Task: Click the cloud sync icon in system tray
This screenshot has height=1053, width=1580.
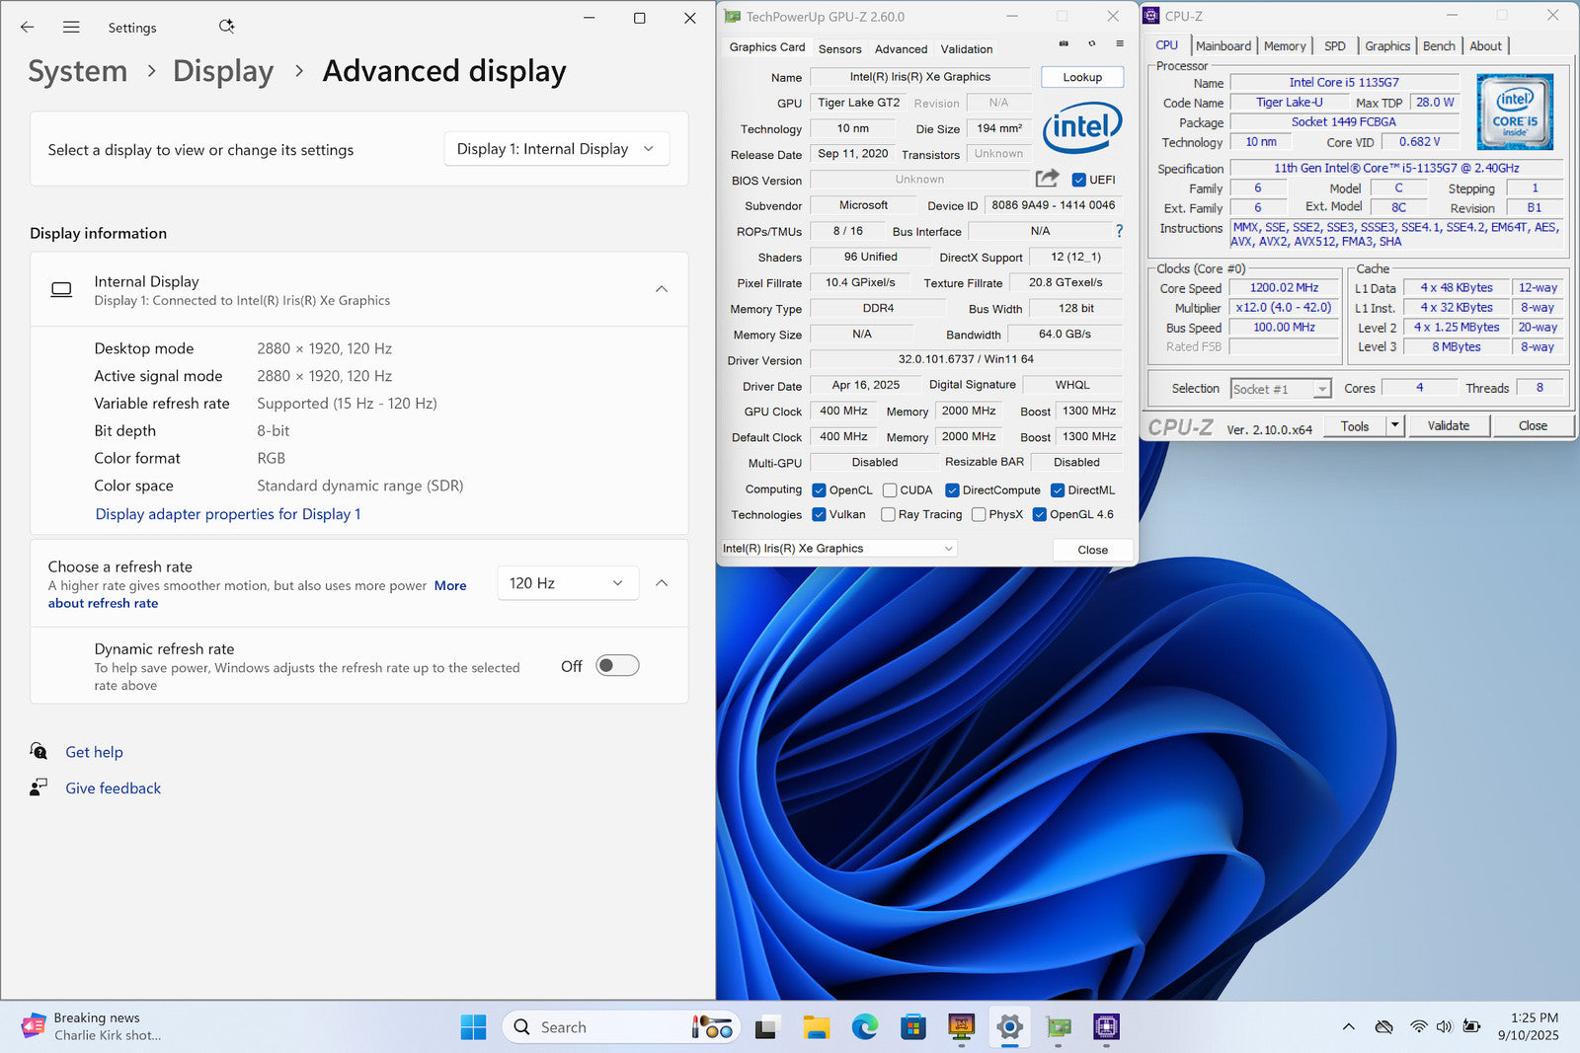Action: 1383,1026
